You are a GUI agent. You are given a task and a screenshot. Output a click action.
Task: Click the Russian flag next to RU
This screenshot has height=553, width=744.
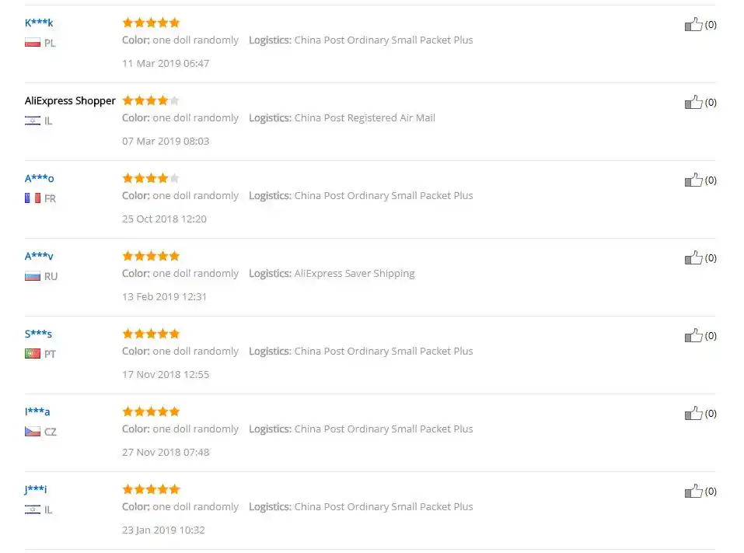click(x=33, y=276)
